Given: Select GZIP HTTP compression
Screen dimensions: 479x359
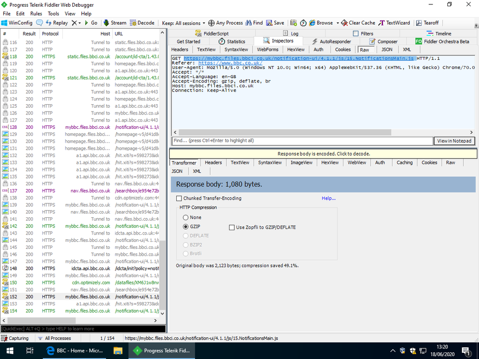Looking at the screenshot, I should 185,227.
